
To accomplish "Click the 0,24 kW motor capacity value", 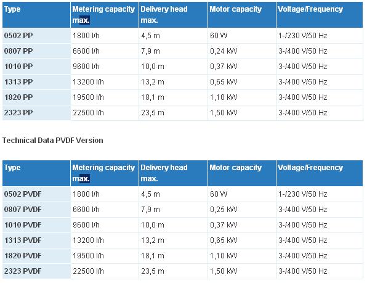I will [x=224, y=51].
